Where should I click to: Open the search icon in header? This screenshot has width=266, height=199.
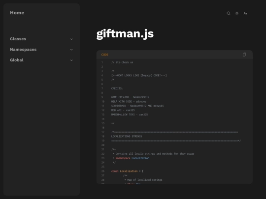[x=229, y=13]
